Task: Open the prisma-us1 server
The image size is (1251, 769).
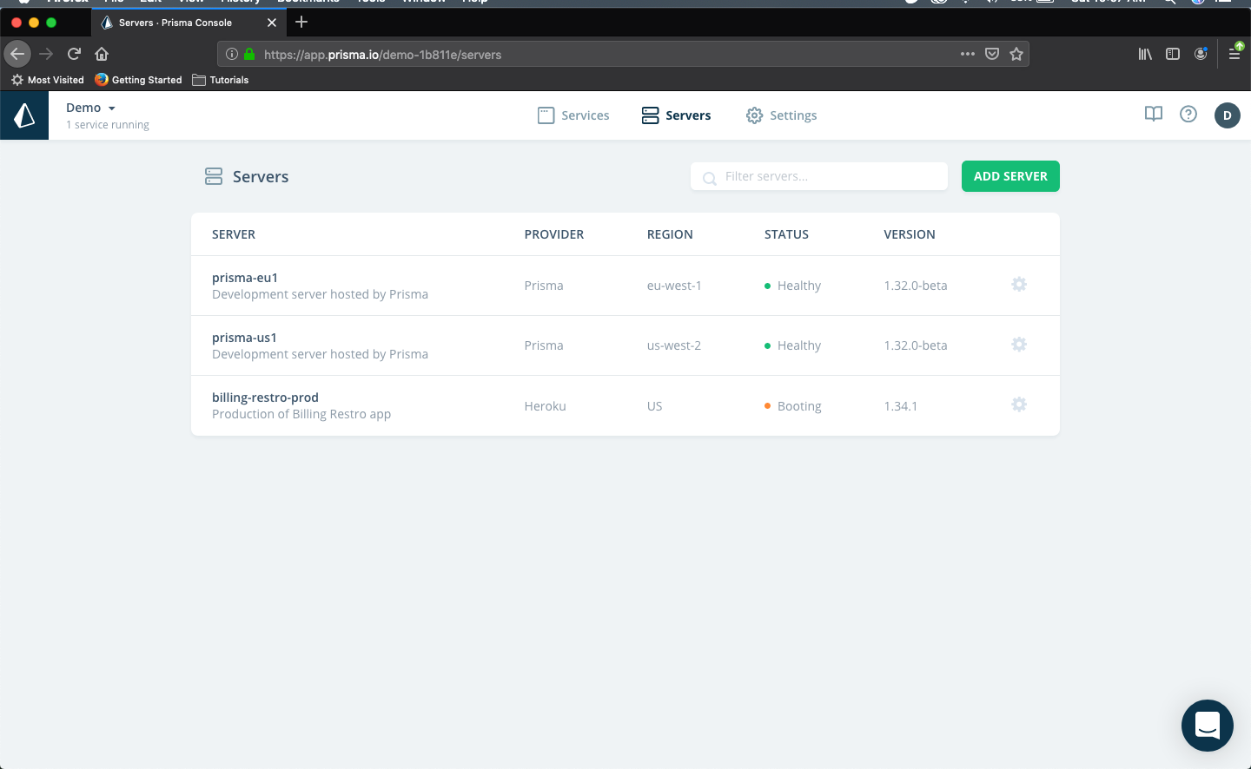Action: (x=244, y=338)
